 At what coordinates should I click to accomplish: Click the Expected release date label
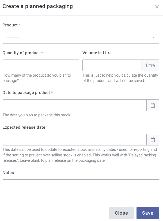tap(24, 127)
